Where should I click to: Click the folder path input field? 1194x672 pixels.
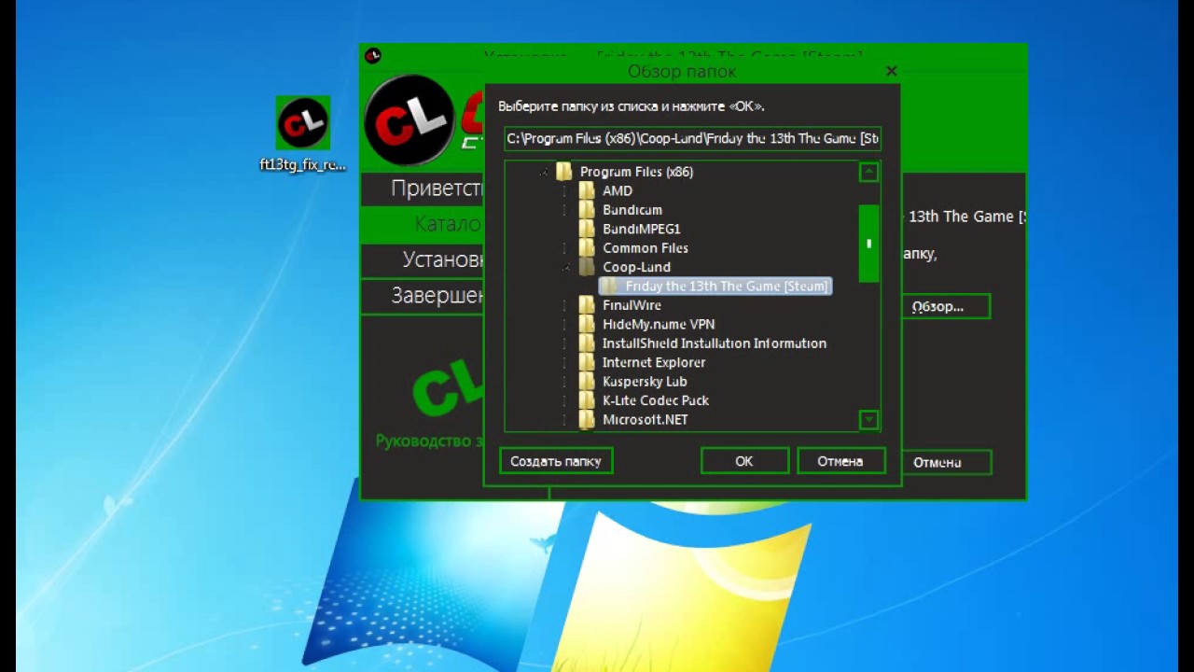[692, 138]
